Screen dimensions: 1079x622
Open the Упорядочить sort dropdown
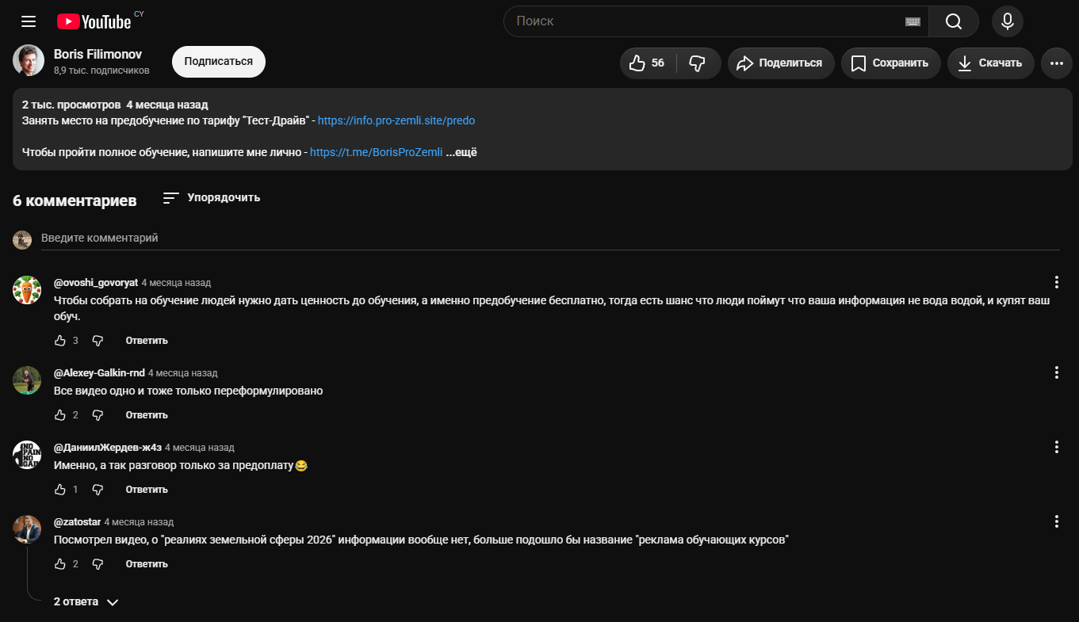212,198
